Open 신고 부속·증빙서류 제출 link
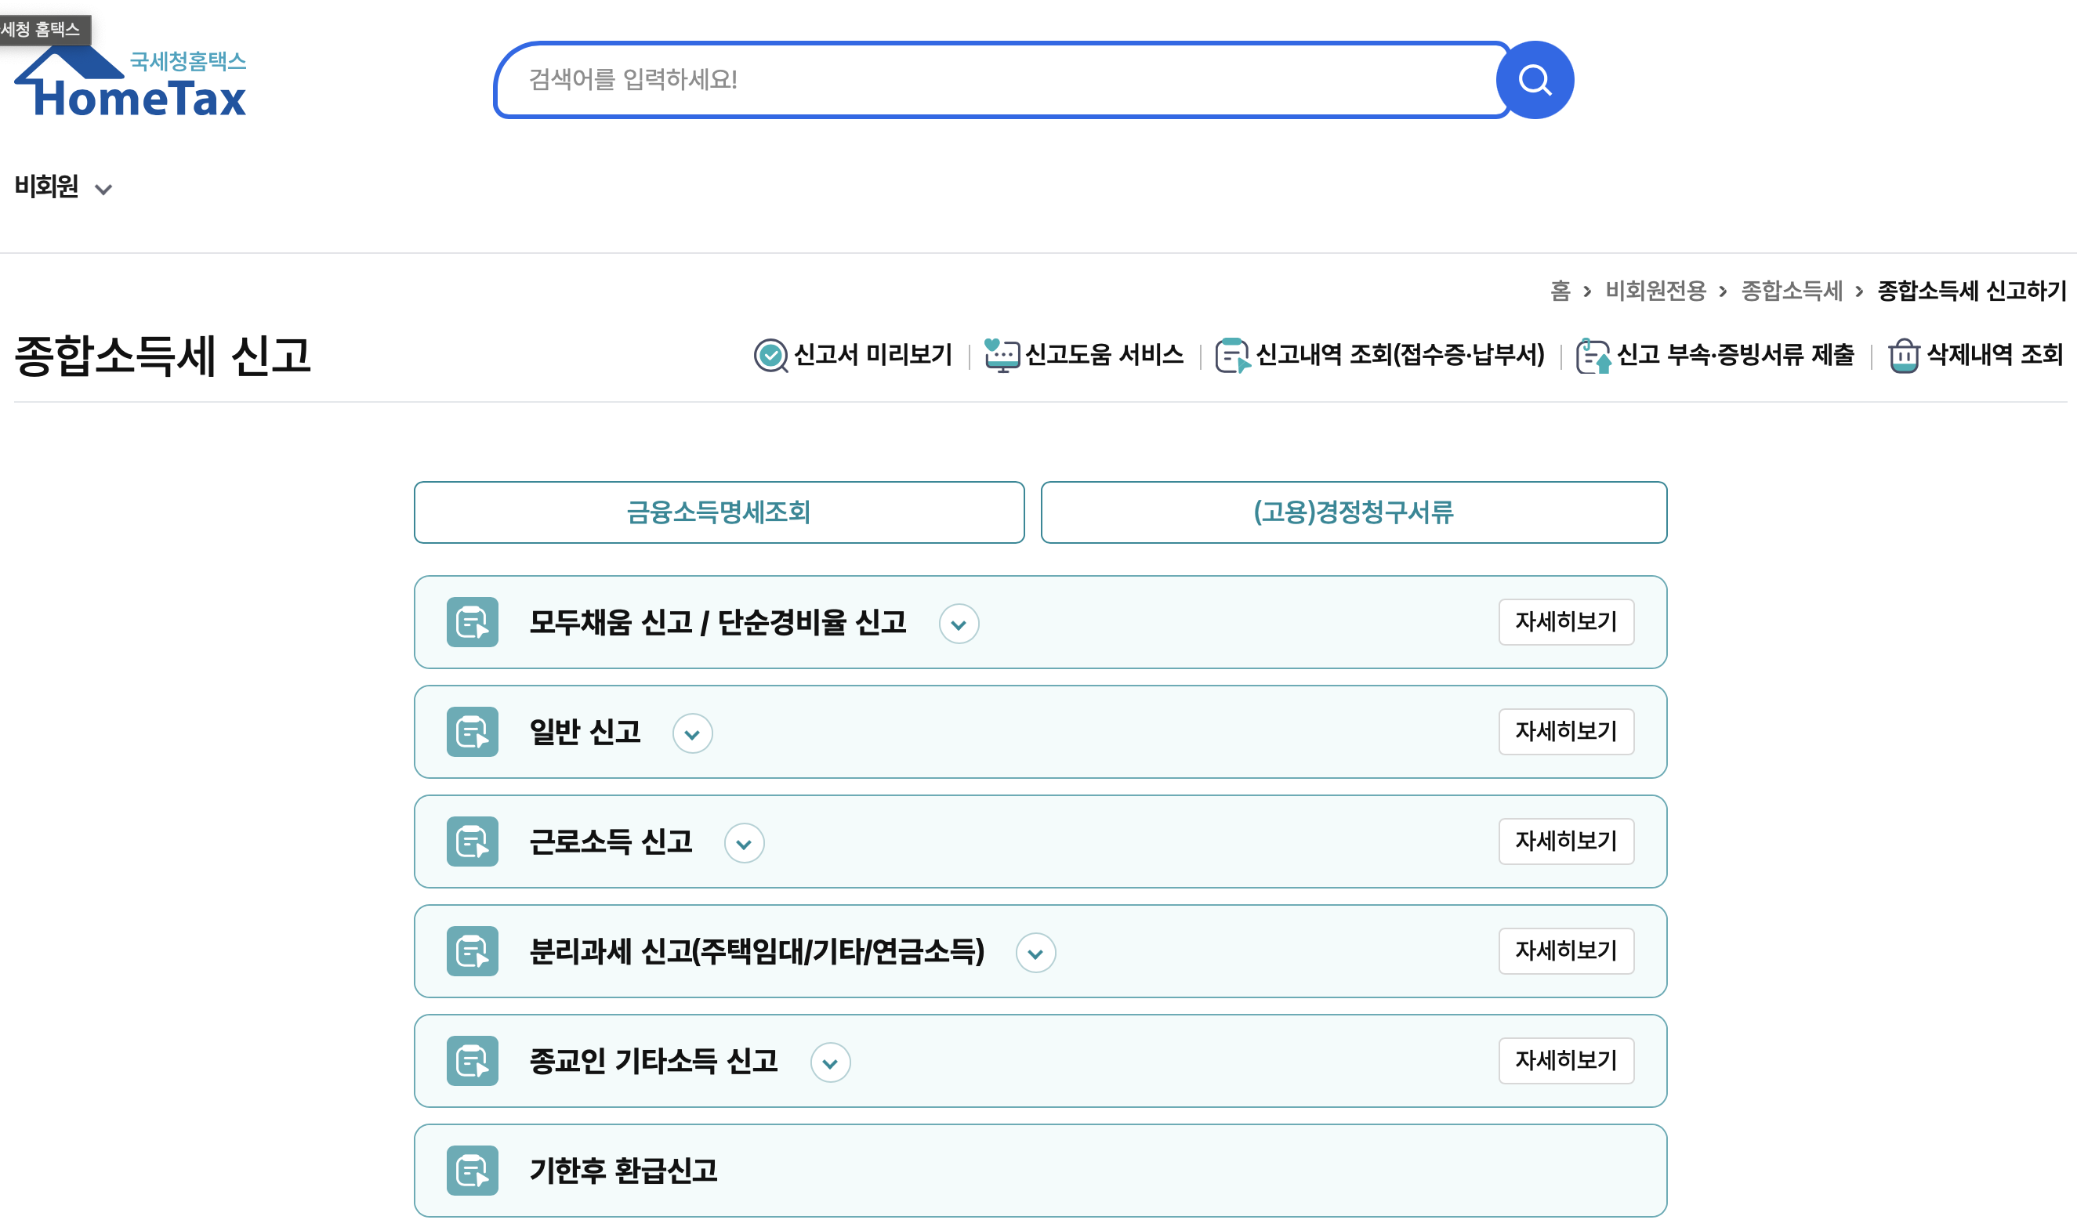Image resolution: width=2077 pixels, height=1227 pixels. click(1735, 355)
